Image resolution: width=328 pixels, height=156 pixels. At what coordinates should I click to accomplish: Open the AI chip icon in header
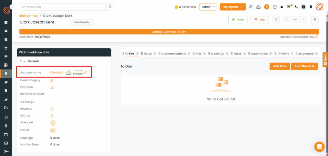click(303, 7)
